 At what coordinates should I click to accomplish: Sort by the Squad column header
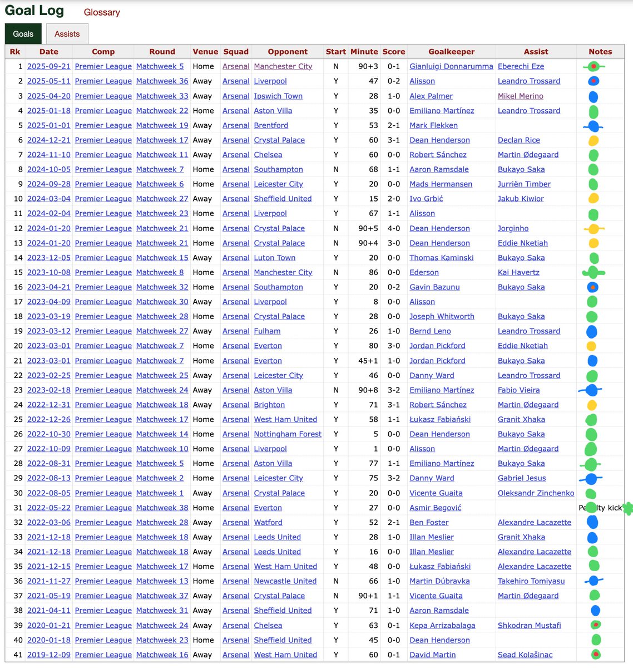[x=236, y=52]
